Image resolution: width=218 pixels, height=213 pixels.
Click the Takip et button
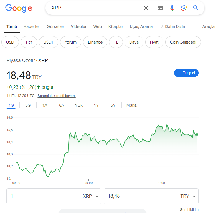point(186,73)
